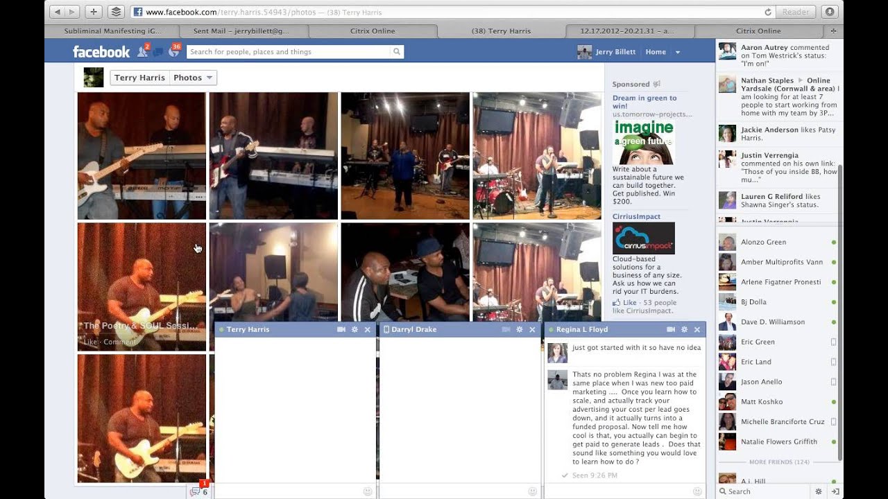Reload the page in address bar
Screen dimensions: 888x499
(x=768, y=12)
